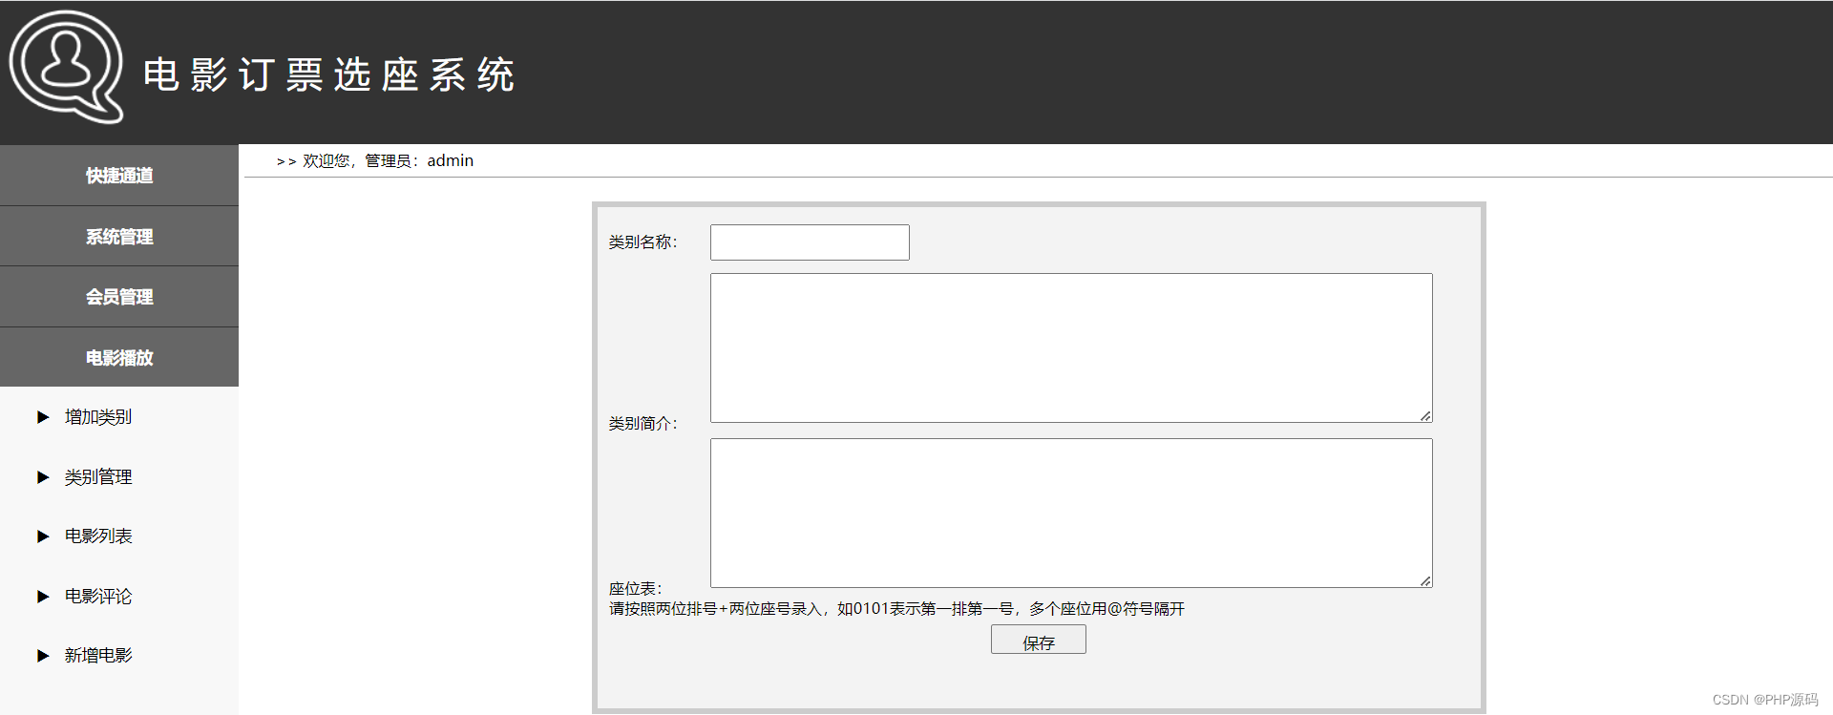Click the 保存 button
The image size is (1833, 715).
pyautogui.click(x=1039, y=640)
